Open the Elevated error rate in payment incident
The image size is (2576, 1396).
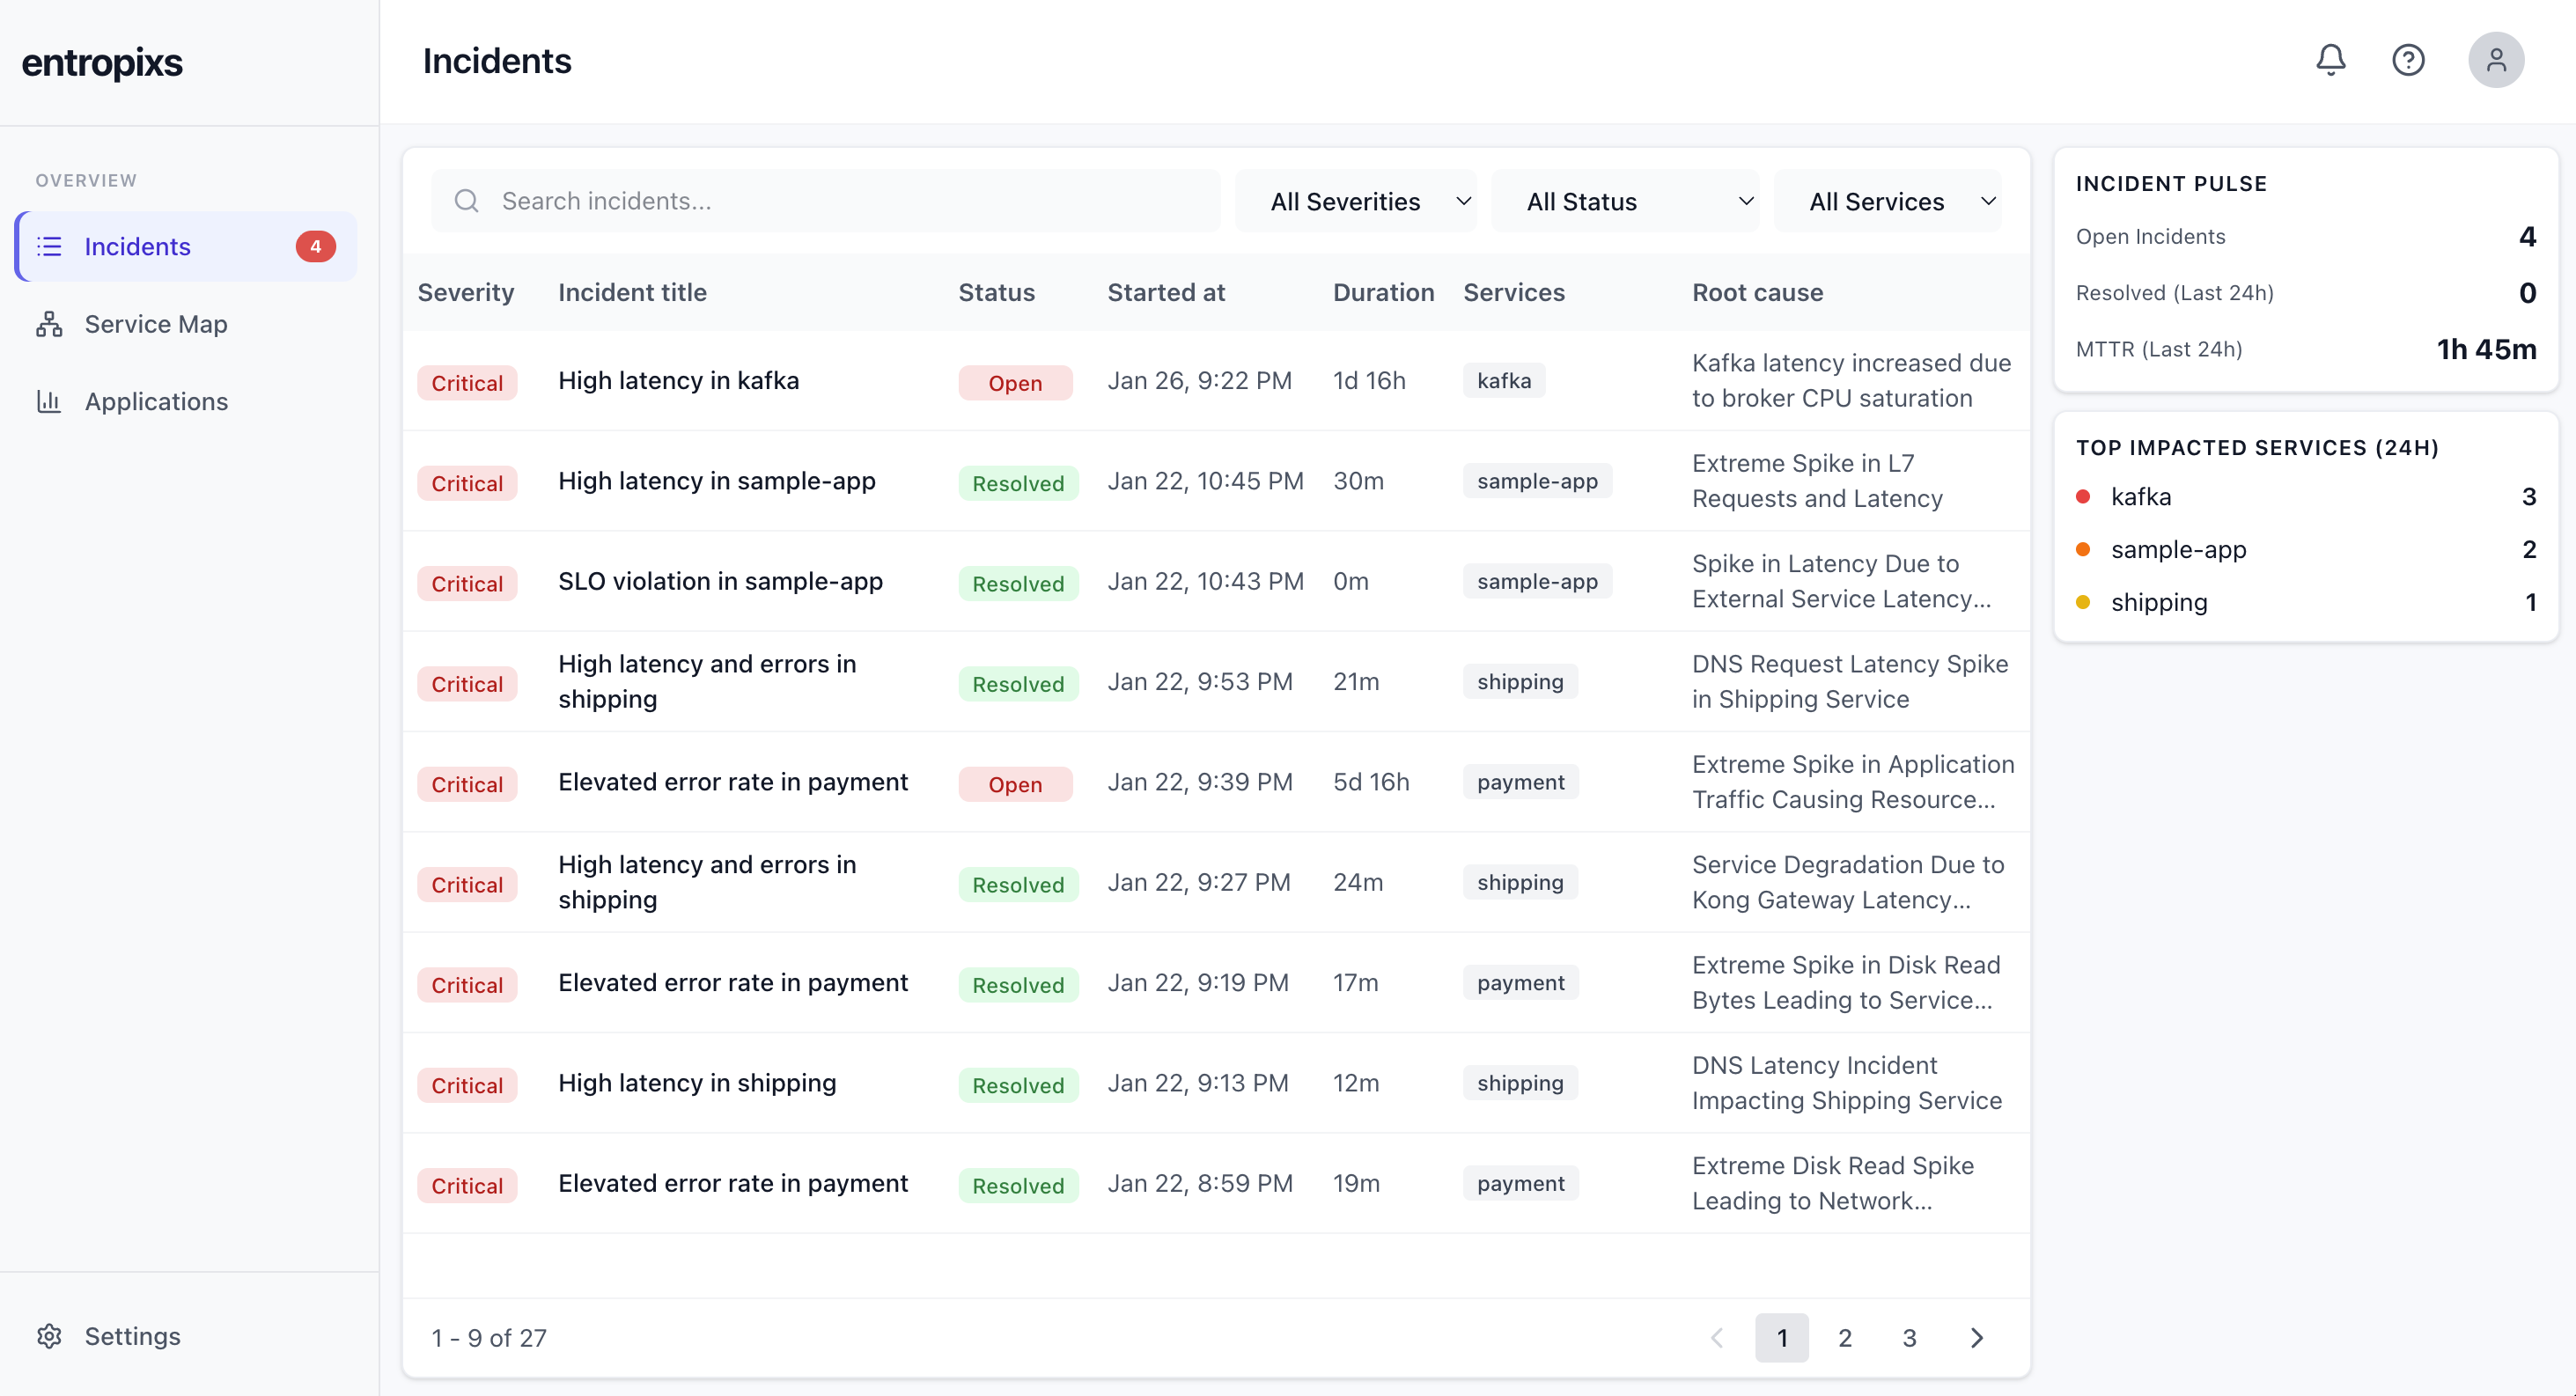click(x=733, y=782)
